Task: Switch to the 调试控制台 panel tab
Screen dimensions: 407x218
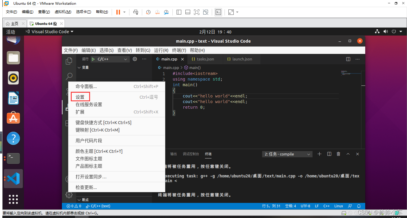Action: tap(191, 154)
